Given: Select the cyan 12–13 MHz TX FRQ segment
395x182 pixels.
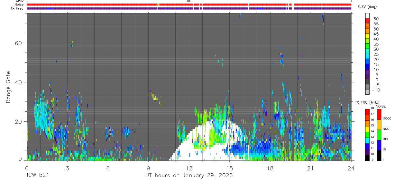Looking at the screenshot, I should click(x=368, y=141).
